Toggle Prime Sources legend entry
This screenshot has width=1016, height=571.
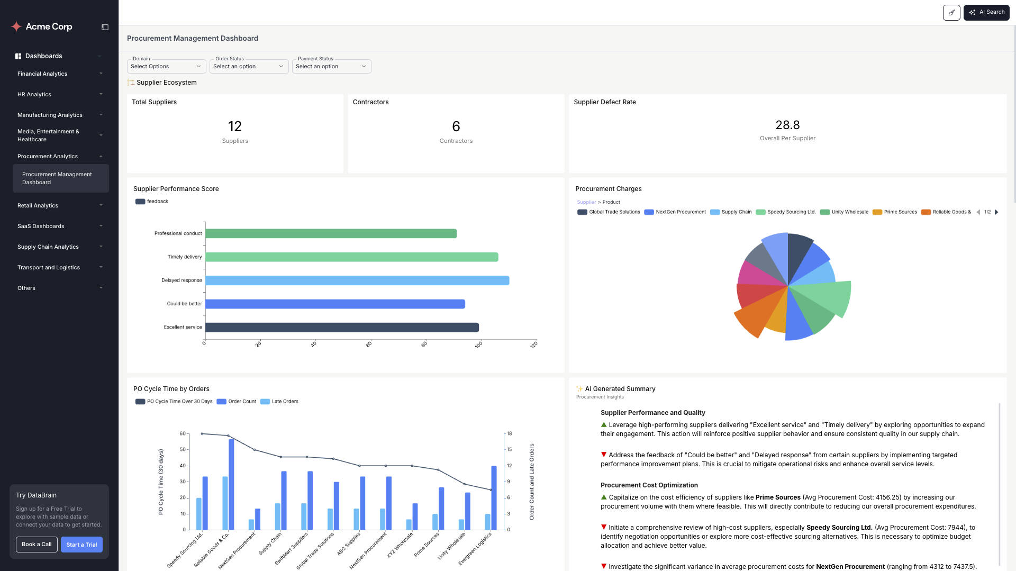[895, 212]
